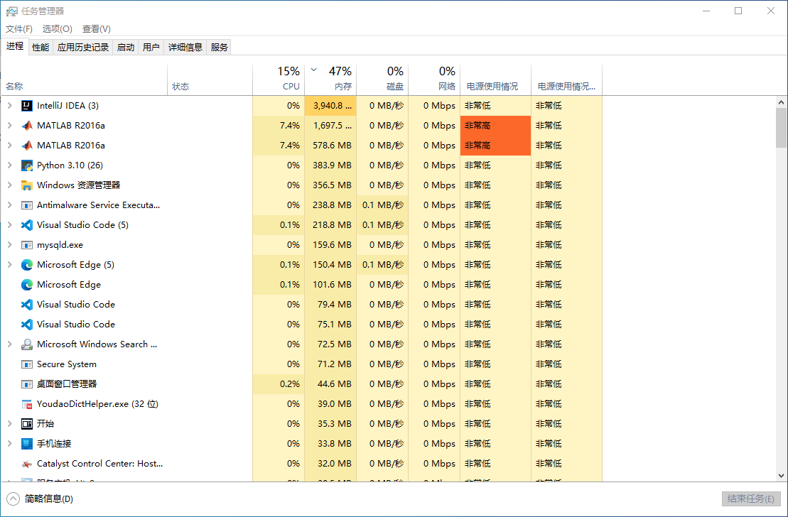This screenshot has height=517, width=788.
Task: Select the 0.2% CPU cell of 桌面窗口管理器
Action: [279, 384]
